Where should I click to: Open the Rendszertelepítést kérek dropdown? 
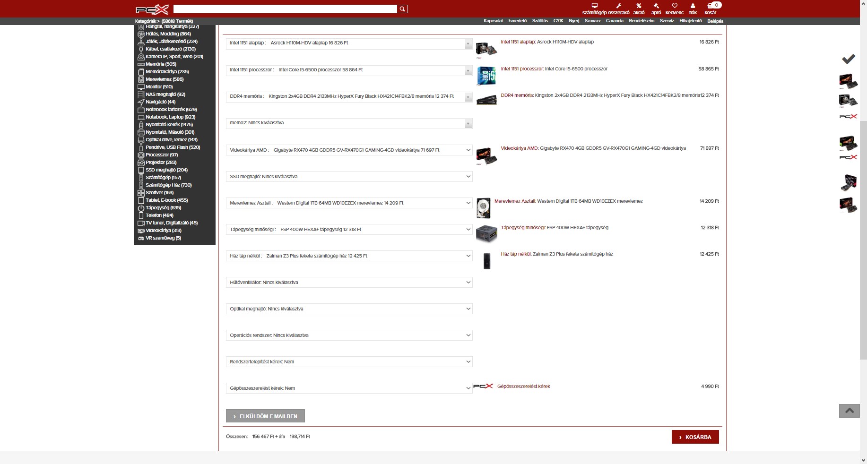pos(349,362)
